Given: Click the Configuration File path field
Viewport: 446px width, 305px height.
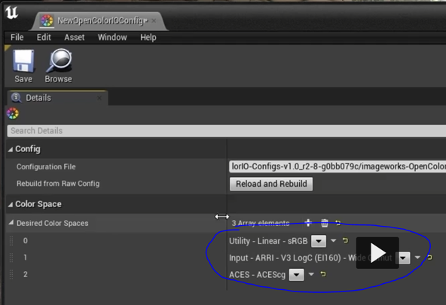Looking at the screenshot, I should (338, 166).
